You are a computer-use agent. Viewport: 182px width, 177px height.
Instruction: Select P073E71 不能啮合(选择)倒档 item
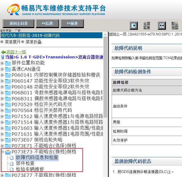44,146
